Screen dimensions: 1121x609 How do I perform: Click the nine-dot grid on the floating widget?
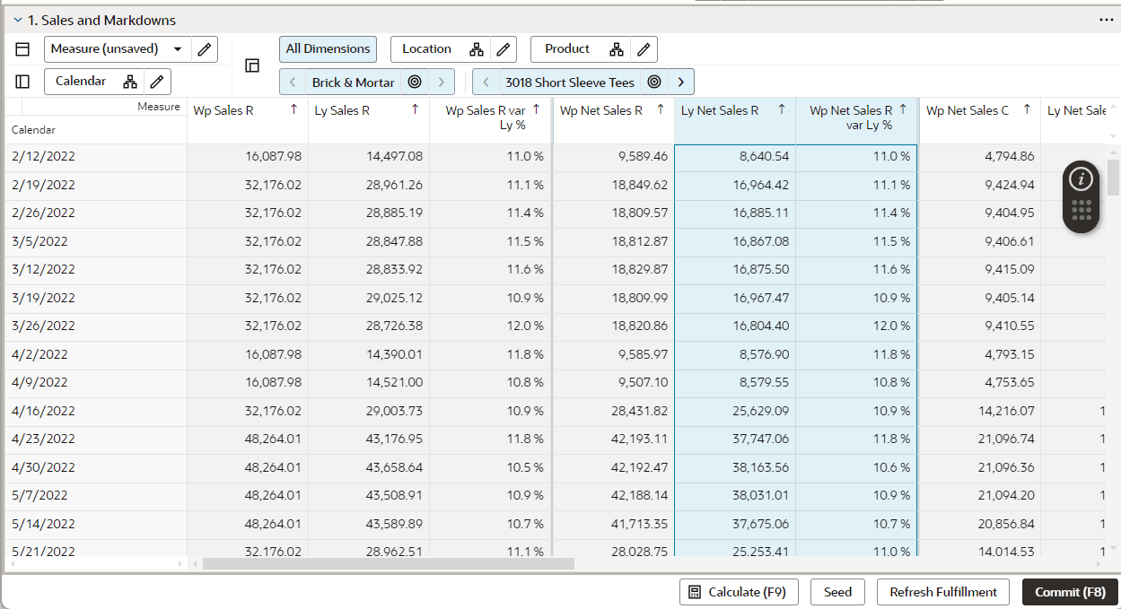(1080, 210)
